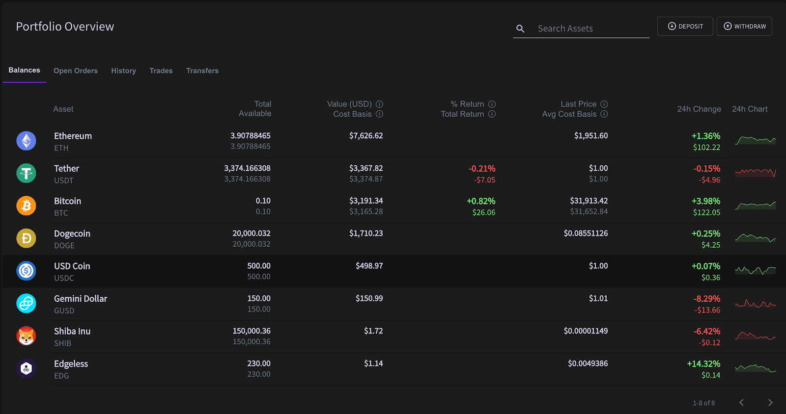Click the Gemini Dollar icon
This screenshot has width=786, height=414.
click(27, 304)
